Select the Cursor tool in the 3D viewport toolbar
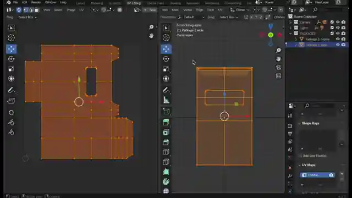The image size is (352, 198). click(166, 38)
